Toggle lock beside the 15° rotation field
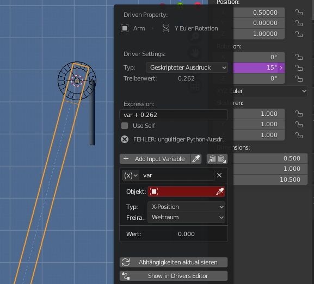 pos(299,67)
